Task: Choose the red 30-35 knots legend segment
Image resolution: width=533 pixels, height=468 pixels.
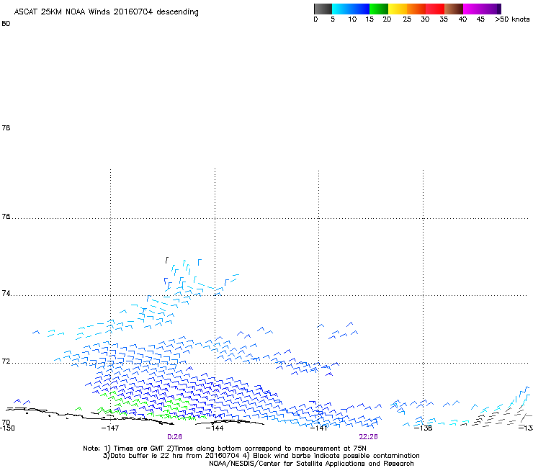Action: pyautogui.click(x=435, y=9)
